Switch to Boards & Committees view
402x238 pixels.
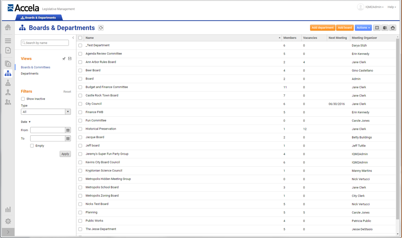35,67
